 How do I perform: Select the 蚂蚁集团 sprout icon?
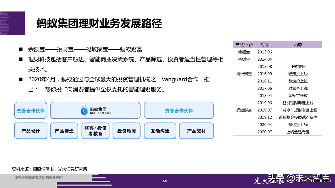click(85, 110)
